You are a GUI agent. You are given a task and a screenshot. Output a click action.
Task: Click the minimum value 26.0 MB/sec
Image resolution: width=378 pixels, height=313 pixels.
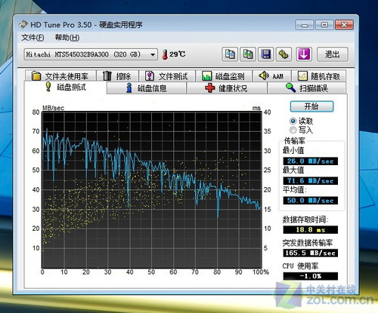(x=310, y=161)
